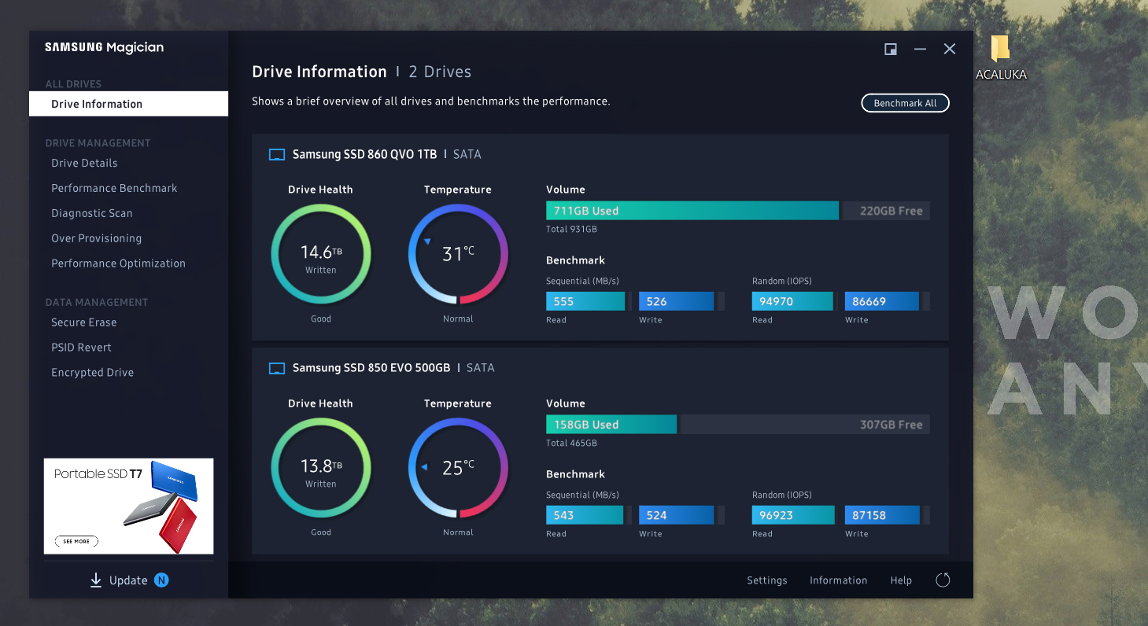Click the compact mode window icon
1148x626 pixels.
pos(891,49)
